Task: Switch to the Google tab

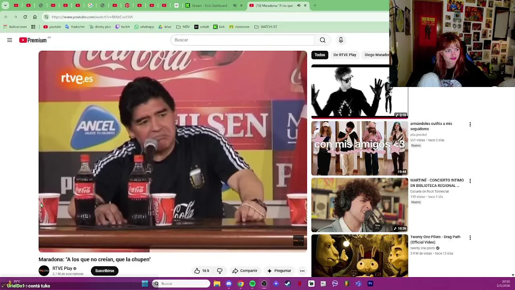Action: click(x=90, y=5)
